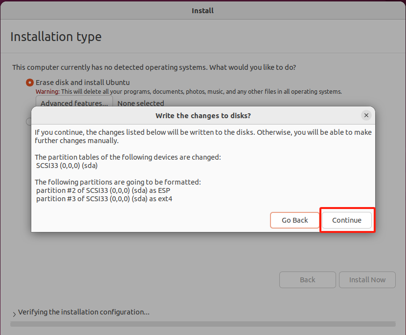Click the 'Installation type' heading
This screenshot has height=335, width=406.
[56, 37]
